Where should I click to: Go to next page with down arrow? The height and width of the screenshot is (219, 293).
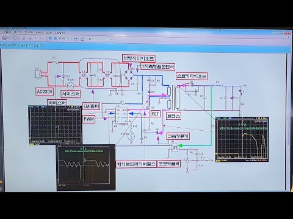tap(30, 38)
